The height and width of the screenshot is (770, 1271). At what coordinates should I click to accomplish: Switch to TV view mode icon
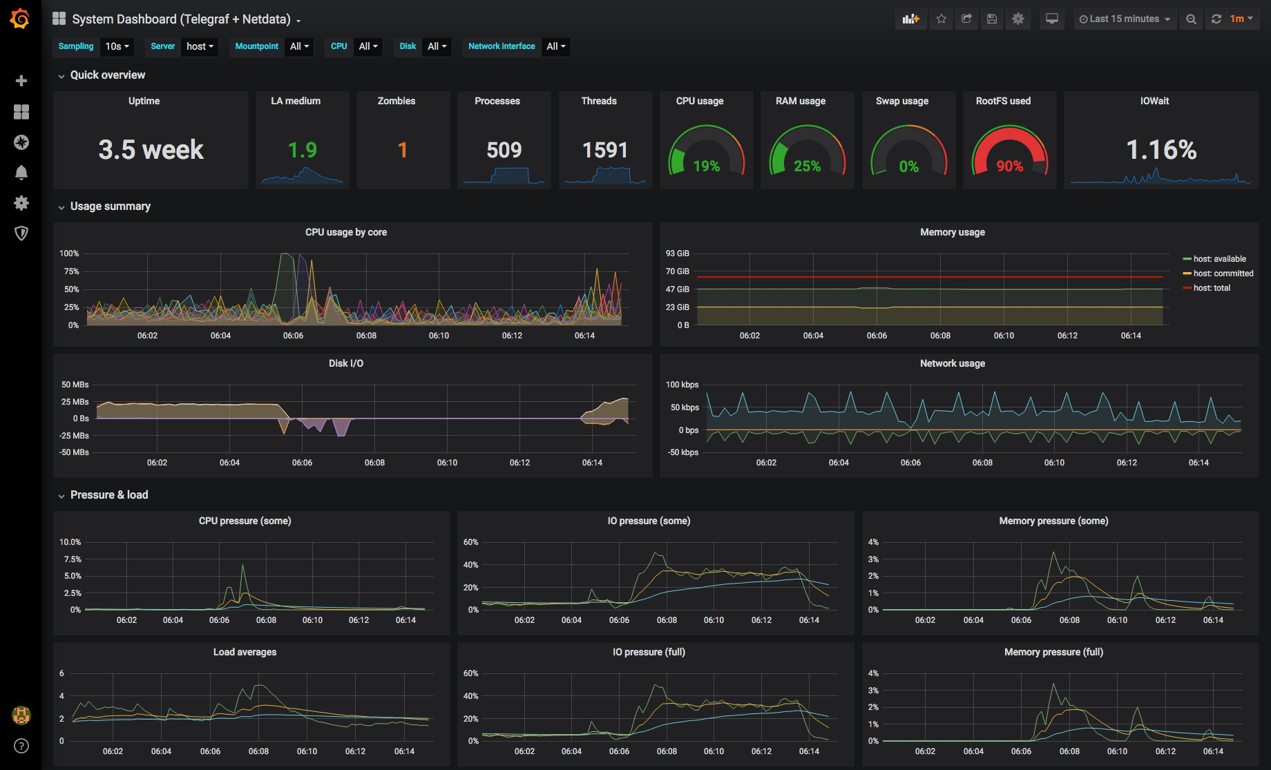click(1052, 19)
